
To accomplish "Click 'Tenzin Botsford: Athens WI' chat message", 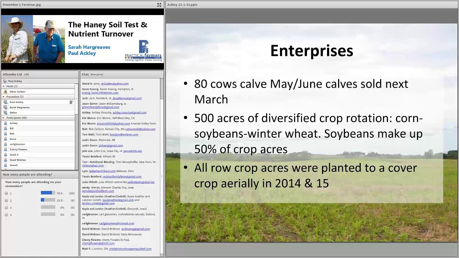I will click(x=99, y=157).
